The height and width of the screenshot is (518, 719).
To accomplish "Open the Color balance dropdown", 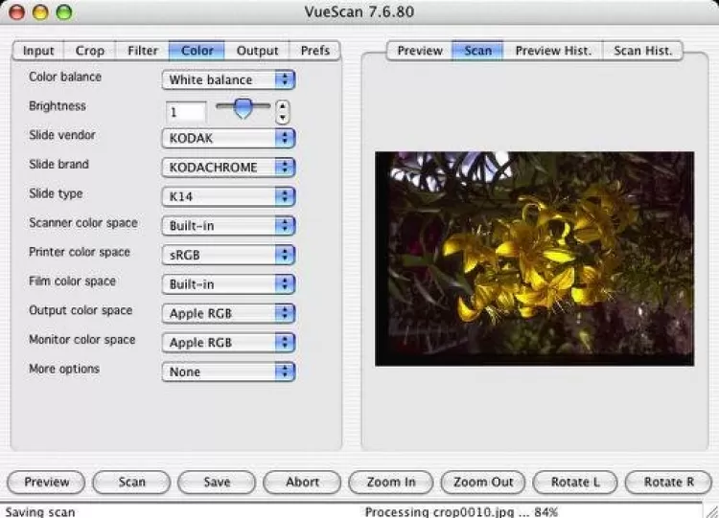I will pyautogui.click(x=228, y=79).
